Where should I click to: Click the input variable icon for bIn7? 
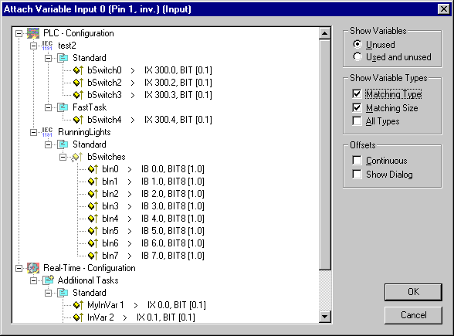(x=93, y=256)
